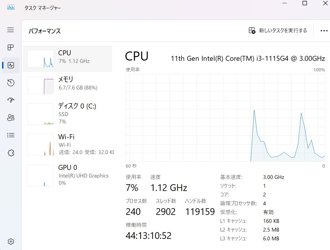The width and height of the screenshot is (330, 250).
Task: Minimize the Task Manager window
Action: pyautogui.click(x=284, y=3)
